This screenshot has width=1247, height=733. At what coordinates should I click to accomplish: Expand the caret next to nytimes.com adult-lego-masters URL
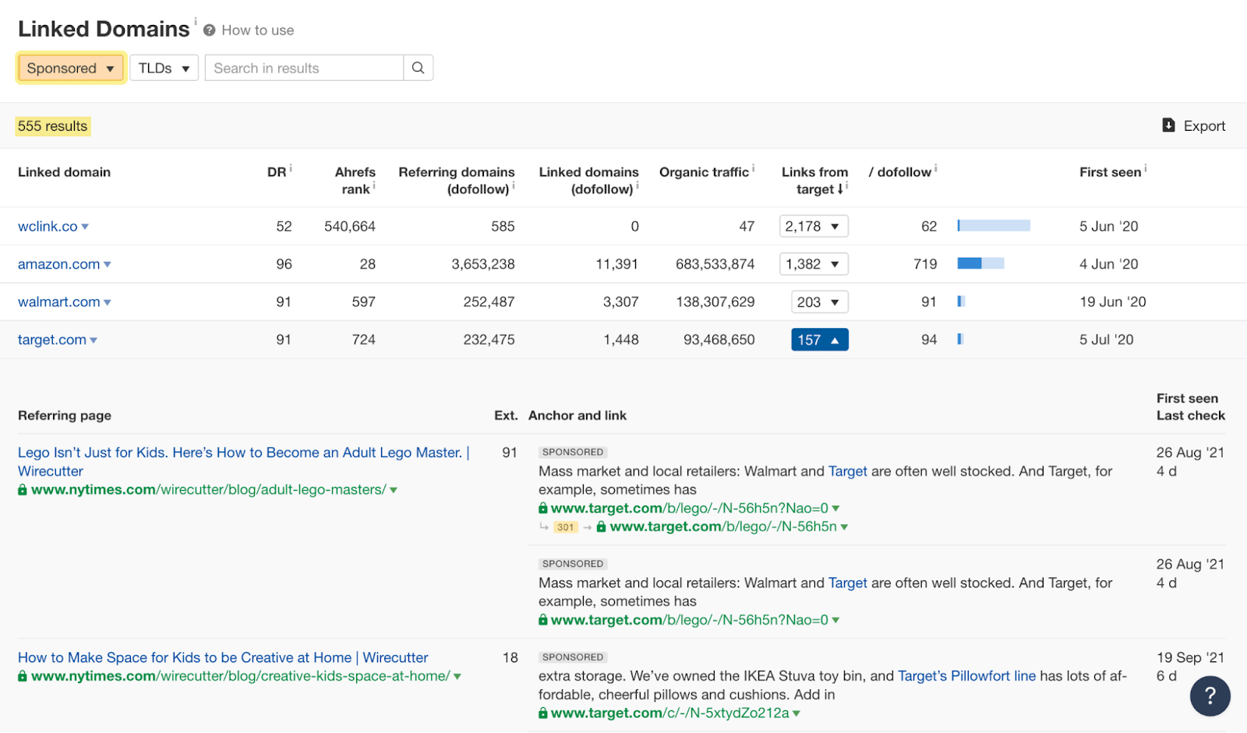[x=395, y=490]
